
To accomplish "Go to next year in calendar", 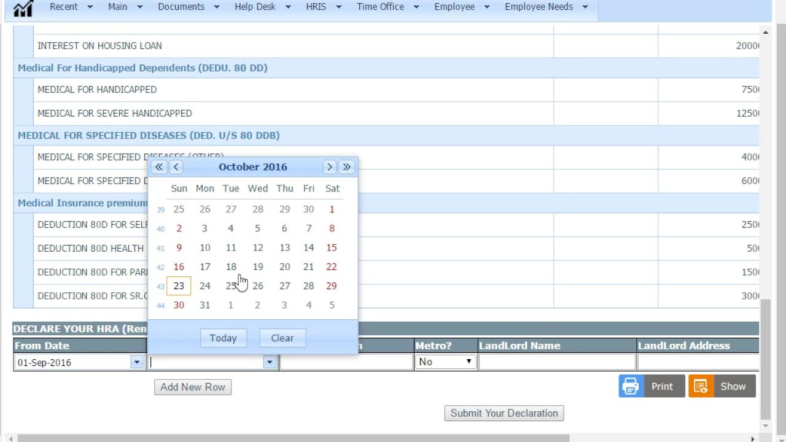I will [346, 167].
